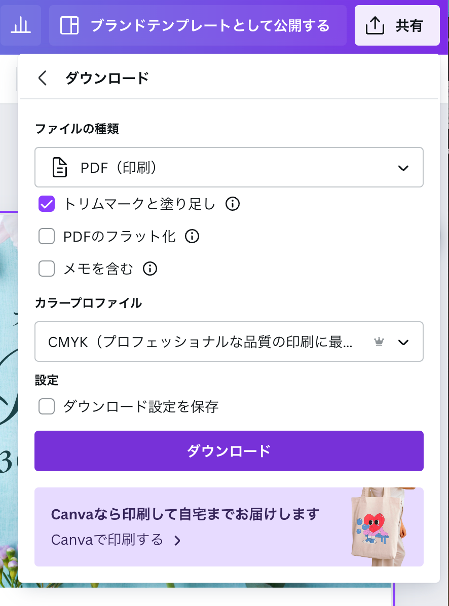449x606 pixels.
Task: Check ダウンロード設定を保存 checkbox
Action: [x=47, y=406]
